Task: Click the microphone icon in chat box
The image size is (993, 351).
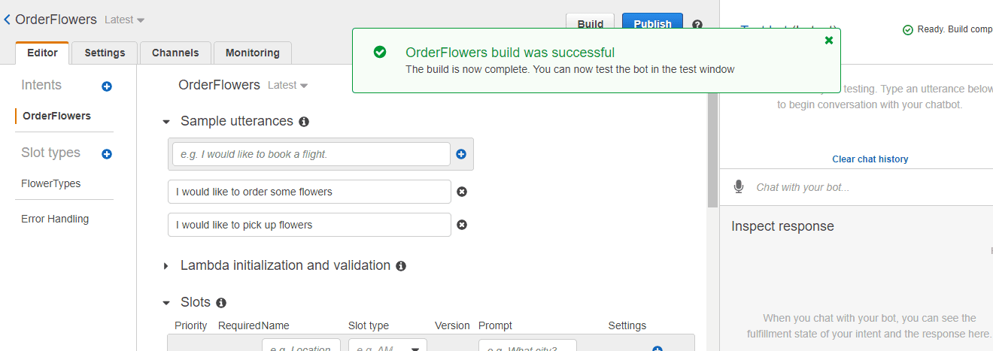Action: click(739, 186)
